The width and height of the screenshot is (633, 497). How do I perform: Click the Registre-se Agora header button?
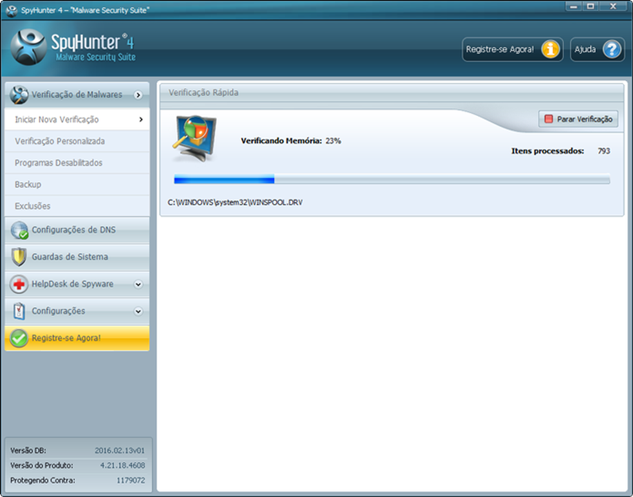(x=512, y=50)
